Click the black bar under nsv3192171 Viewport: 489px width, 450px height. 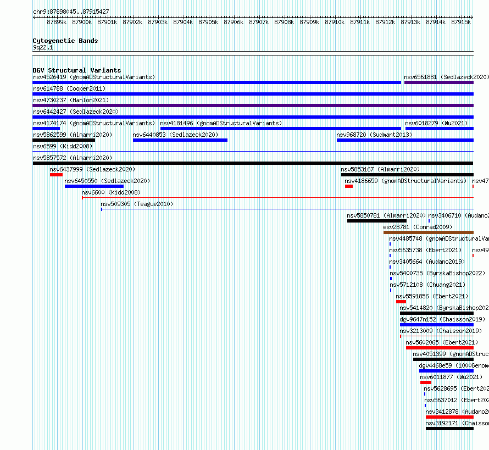point(449,429)
